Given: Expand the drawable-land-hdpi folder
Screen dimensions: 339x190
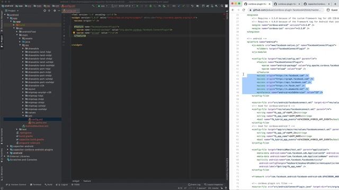Looking at the screenshot, I should 23,52.
